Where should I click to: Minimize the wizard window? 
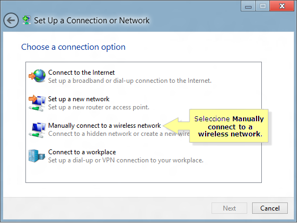tap(248, 6)
